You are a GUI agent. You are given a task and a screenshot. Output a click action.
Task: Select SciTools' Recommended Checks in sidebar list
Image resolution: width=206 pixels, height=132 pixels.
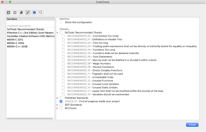click(30, 29)
